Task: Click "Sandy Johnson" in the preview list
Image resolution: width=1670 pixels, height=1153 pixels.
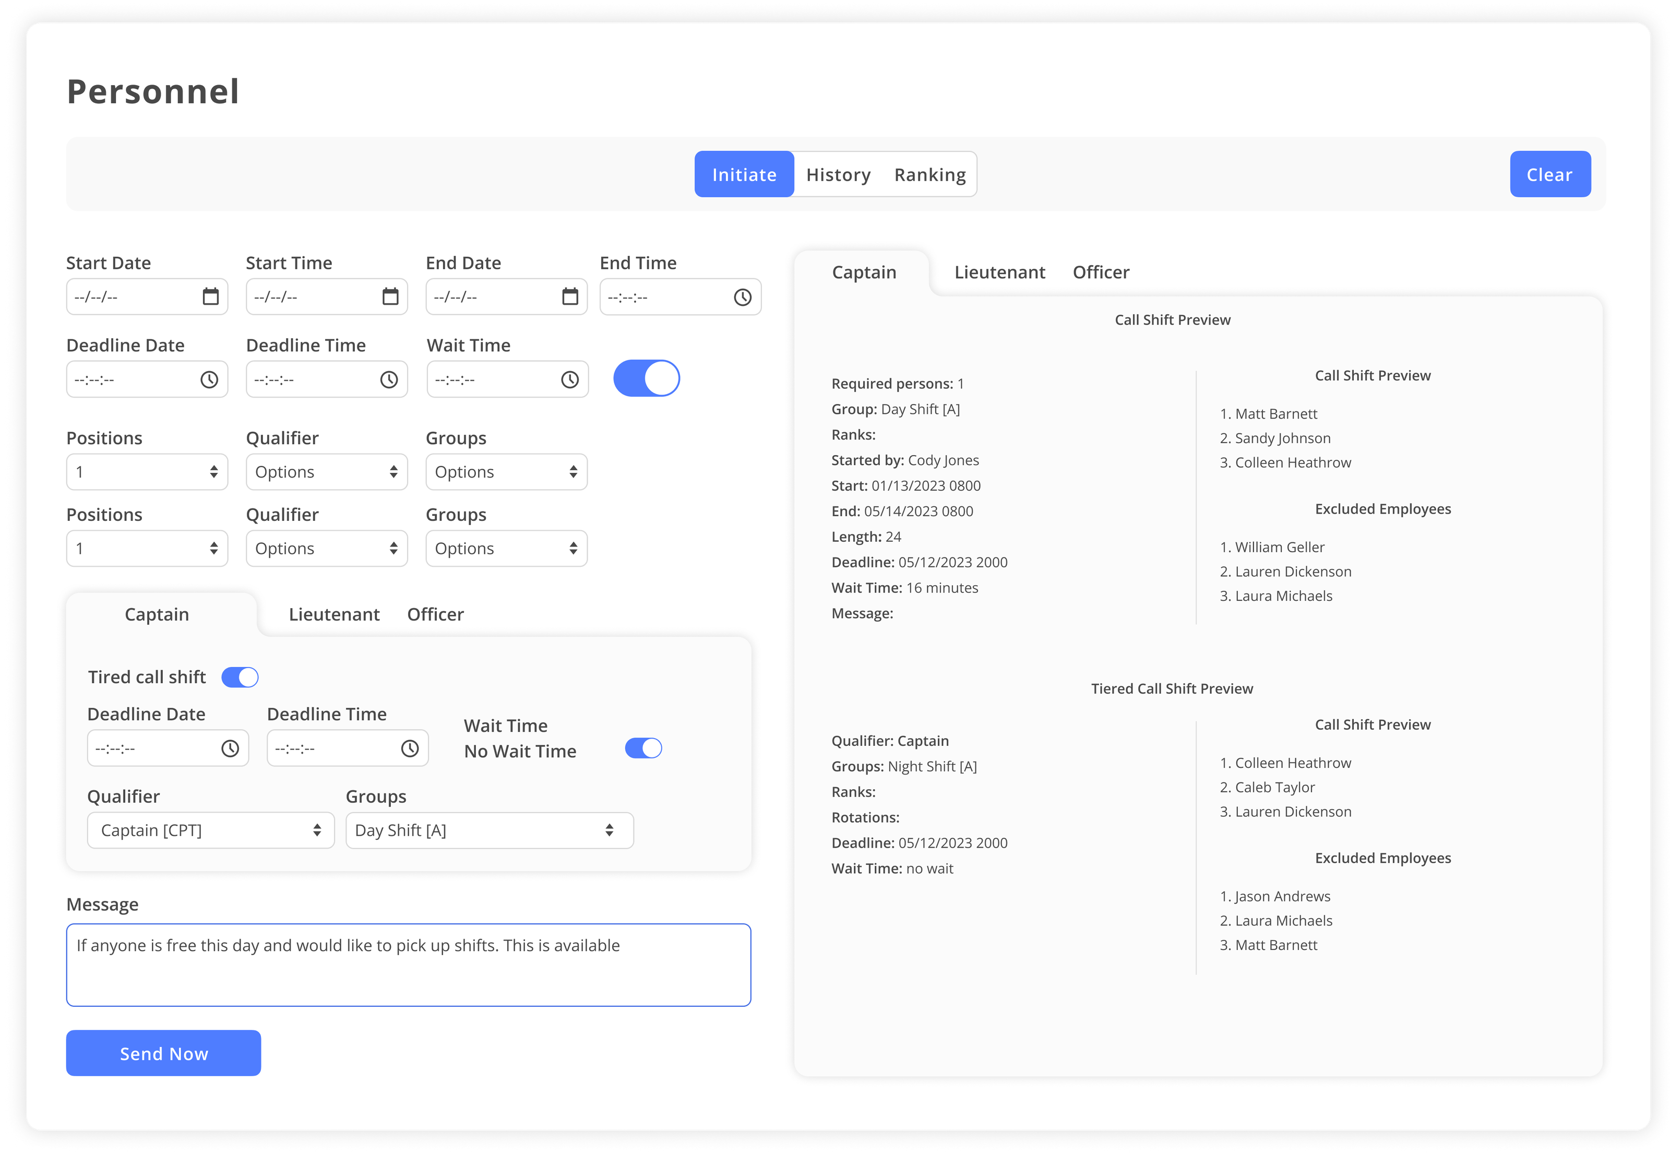Action: coord(1282,438)
